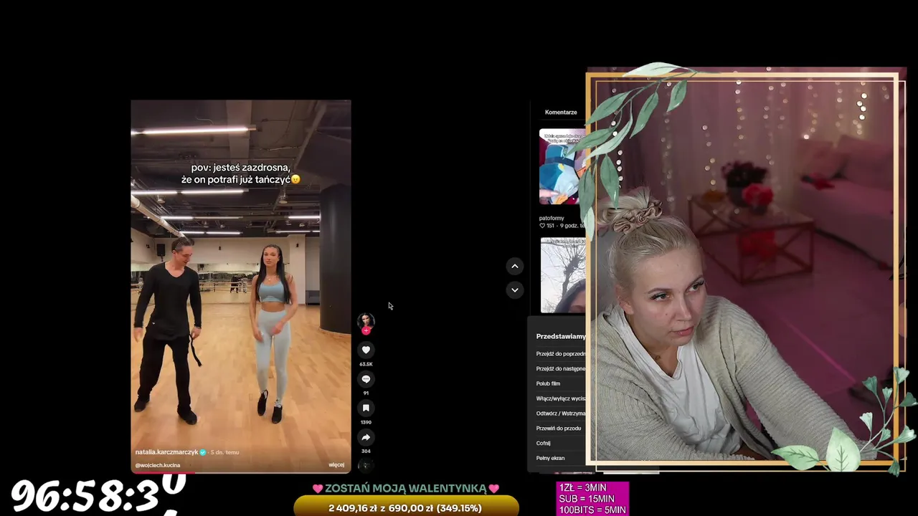
Task: Click the 'Przedstawiamy' panel heading
Action: (561, 336)
